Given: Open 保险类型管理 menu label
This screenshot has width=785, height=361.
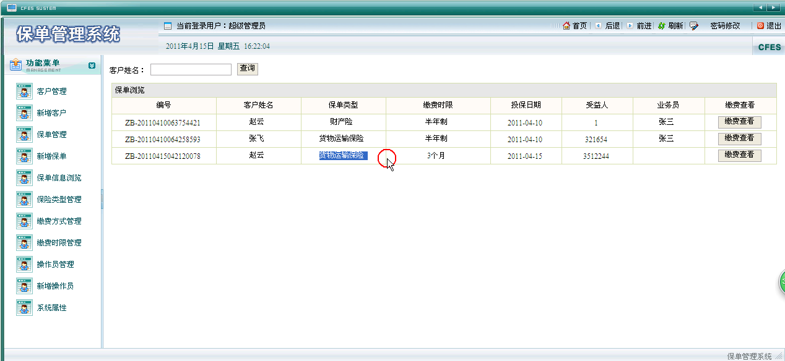Looking at the screenshot, I should (x=59, y=200).
